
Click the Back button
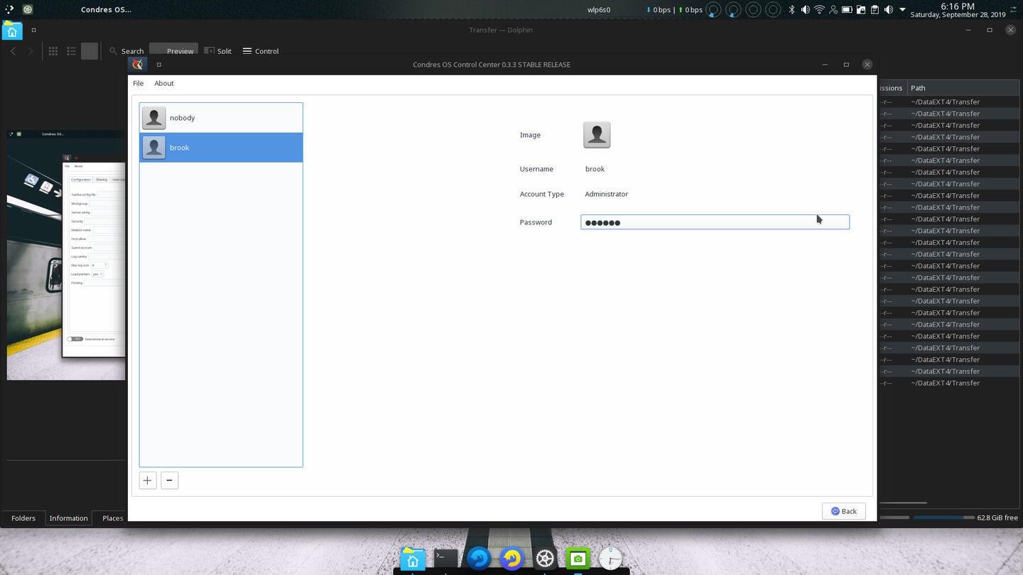(844, 511)
